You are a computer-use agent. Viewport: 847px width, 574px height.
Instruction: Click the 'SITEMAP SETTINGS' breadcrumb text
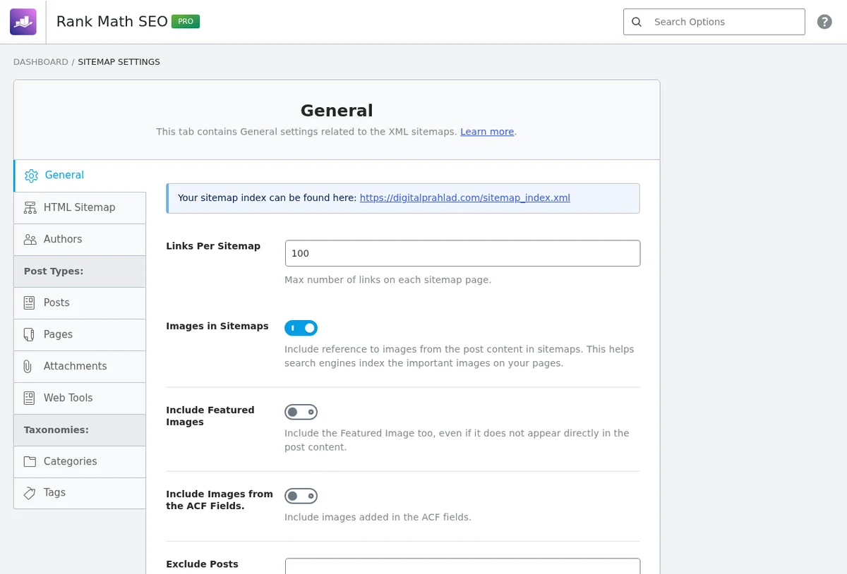point(119,62)
